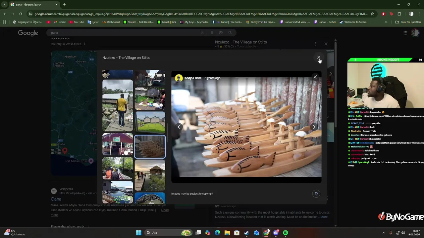424x238 pixels.
Task: Open Nzulezo panel three-dot menu
Action: point(315,44)
